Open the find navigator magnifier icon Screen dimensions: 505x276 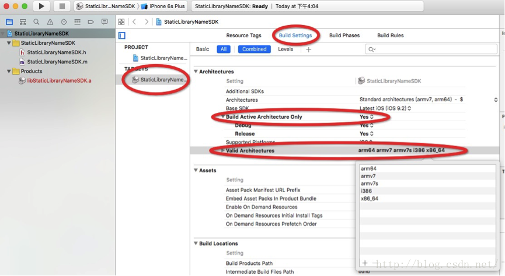(x=36, y=22)
